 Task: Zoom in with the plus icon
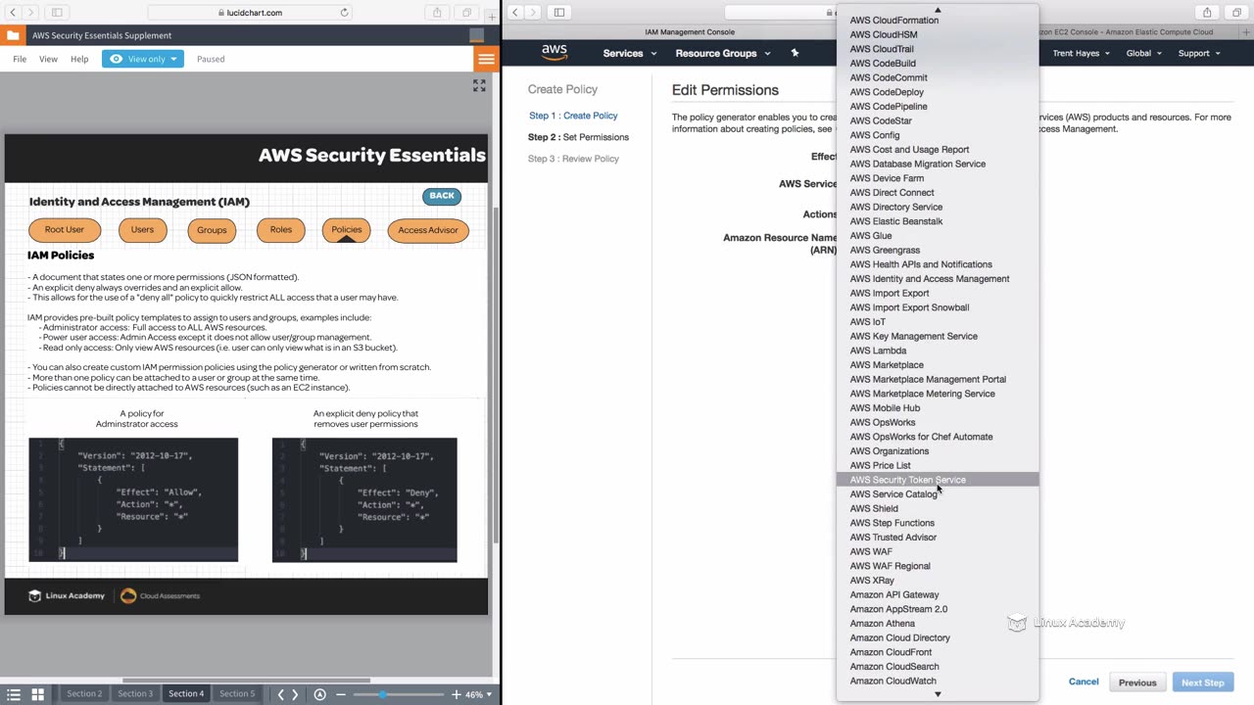456,694
